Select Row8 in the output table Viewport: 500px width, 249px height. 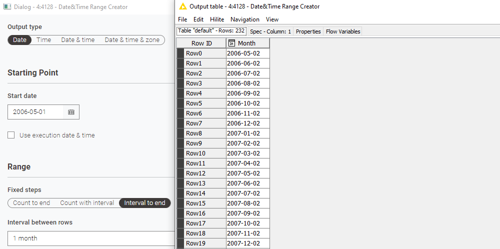coord(194,133)
